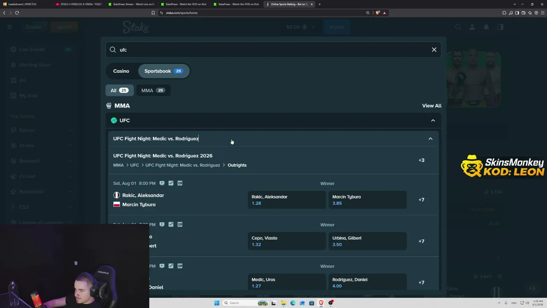Collapse UFC Fight Night: Medic vs. Rodriguez group
547x308 pixels.
tap(430, 139)
